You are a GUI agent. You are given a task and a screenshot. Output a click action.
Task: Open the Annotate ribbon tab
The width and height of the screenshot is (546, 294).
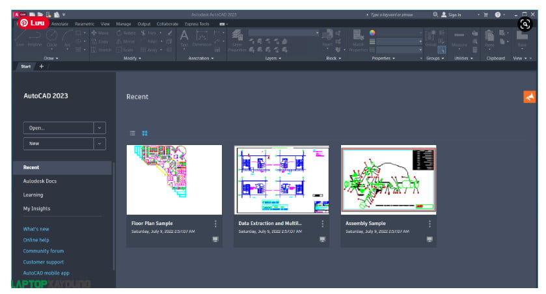[60, 24]
